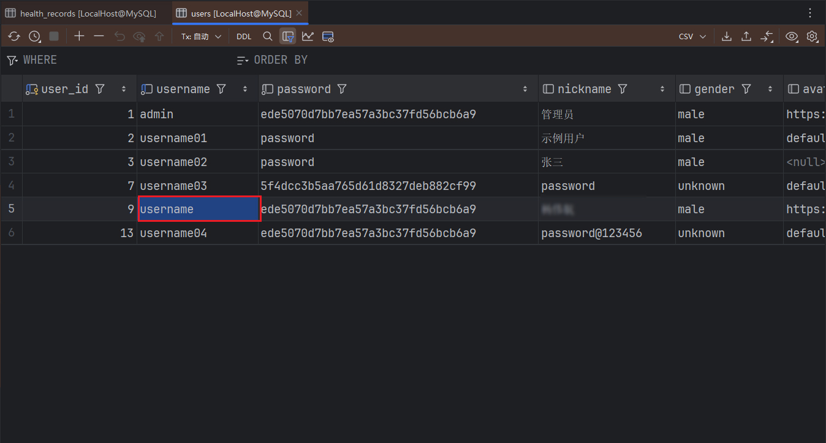Select the 示例用户 nickname cell
The image size is (826, 443).
[x=607, y=138]
